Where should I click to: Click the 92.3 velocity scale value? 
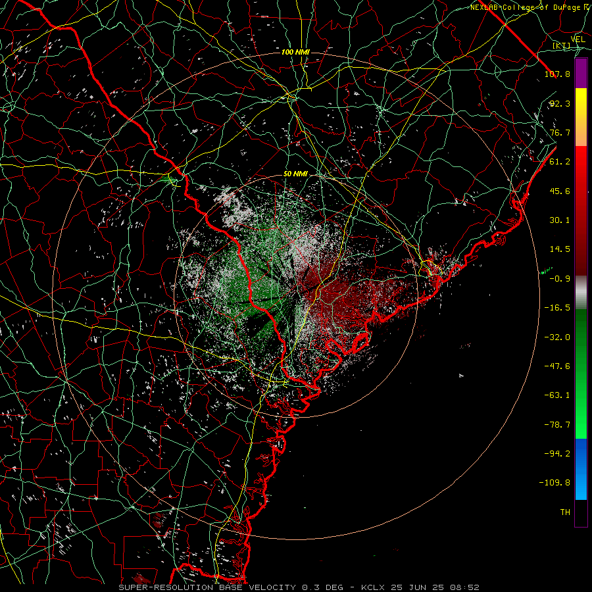560,103
